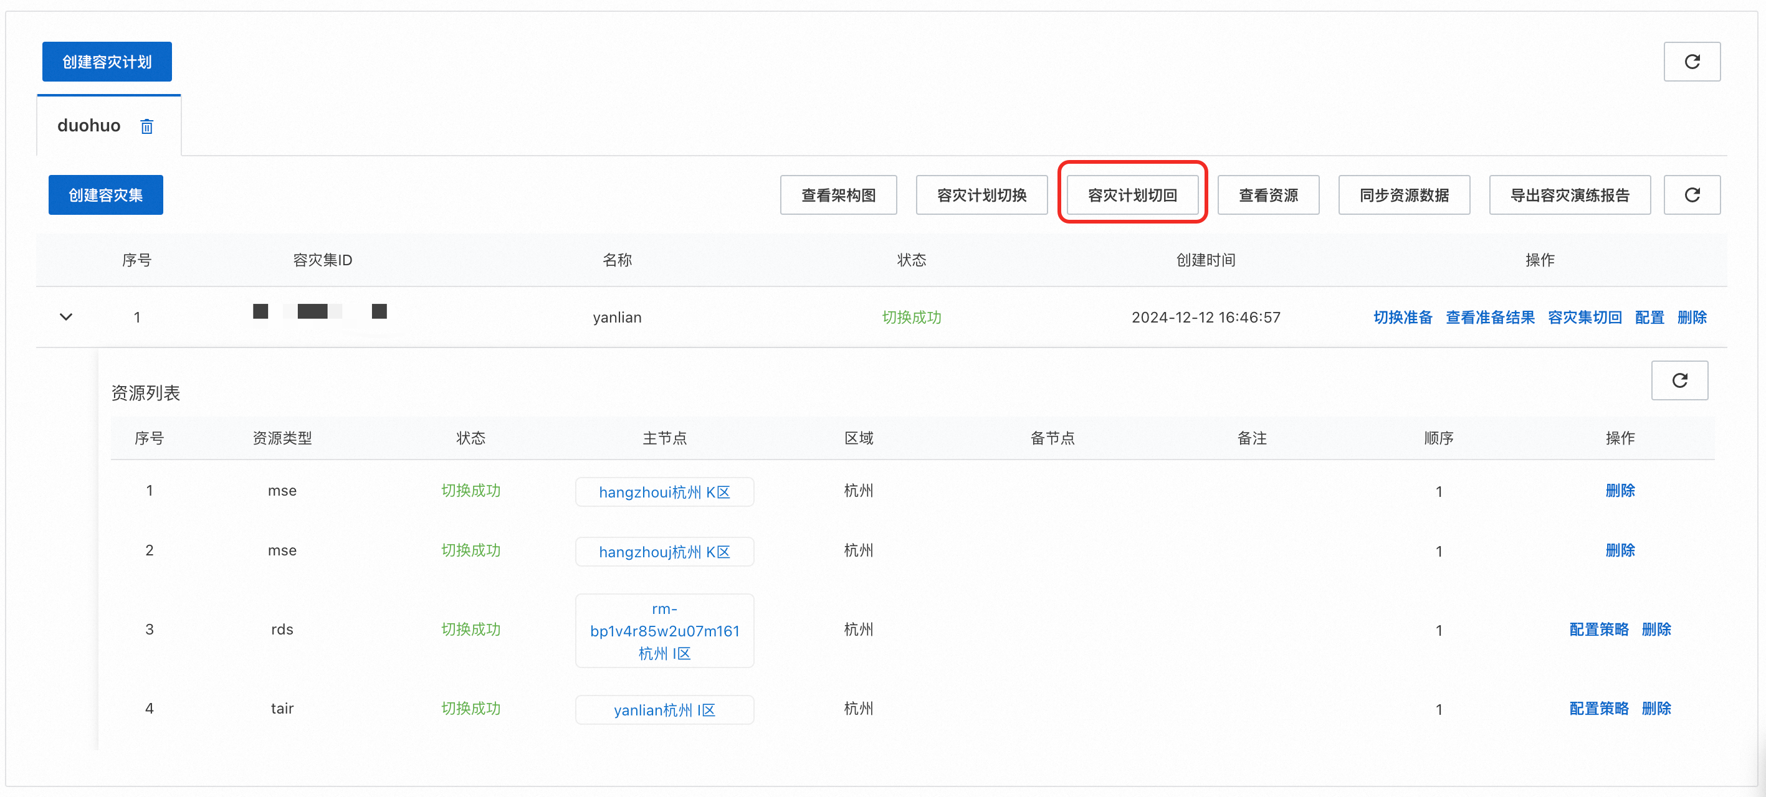1766x797 pixels.
Task: Delete first mse resource via 删除
Action: pyautogui.click(x=1620, y=491)
